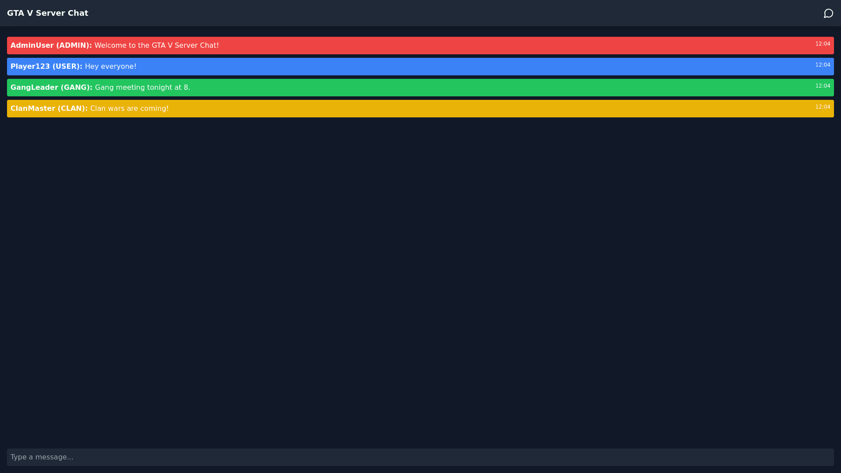Select the AdminUser (ADMIN) username
Screen dimensions: 841x473
tap(51, 46)
